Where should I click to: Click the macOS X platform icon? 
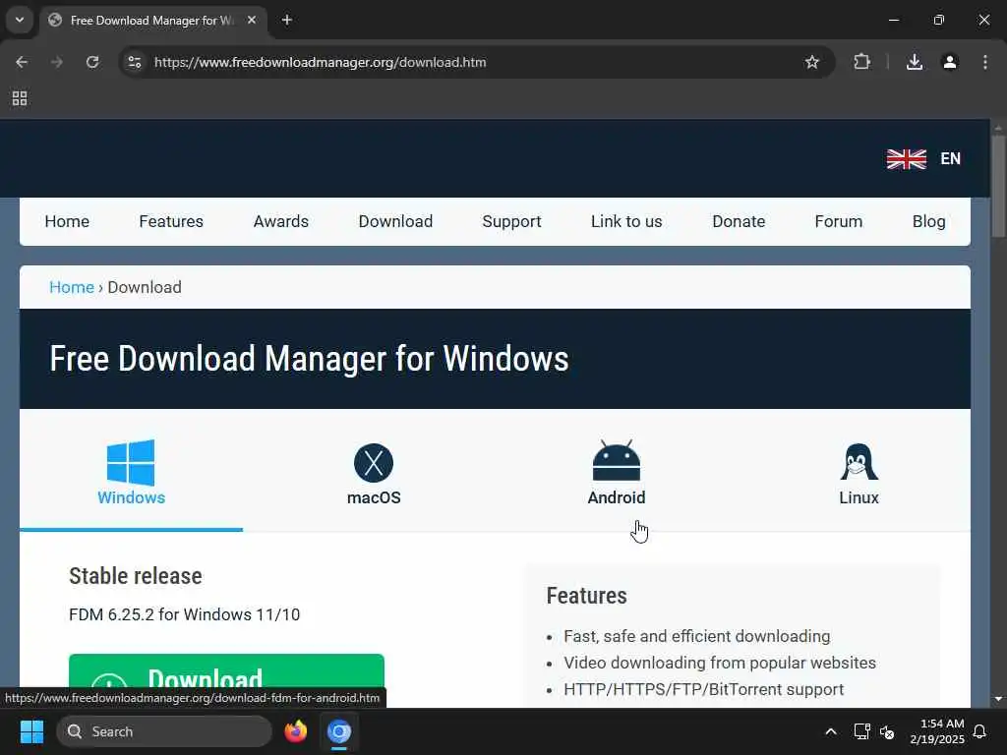[373, 463]
